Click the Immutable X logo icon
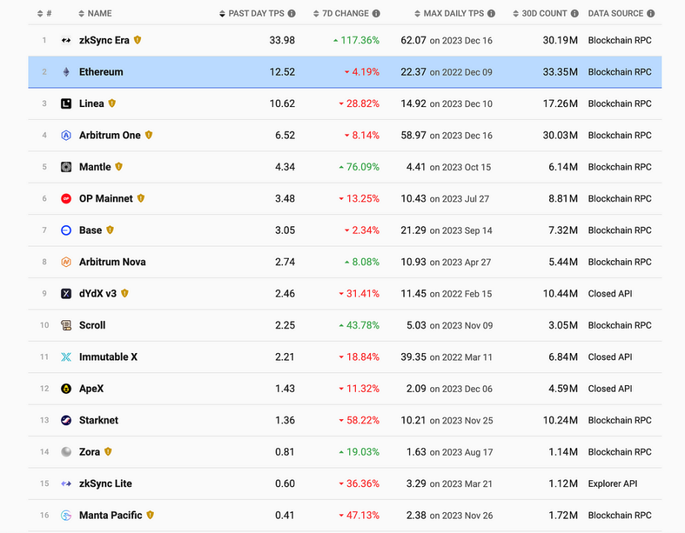This screenshot has height=533, width=685. (66, 357)
